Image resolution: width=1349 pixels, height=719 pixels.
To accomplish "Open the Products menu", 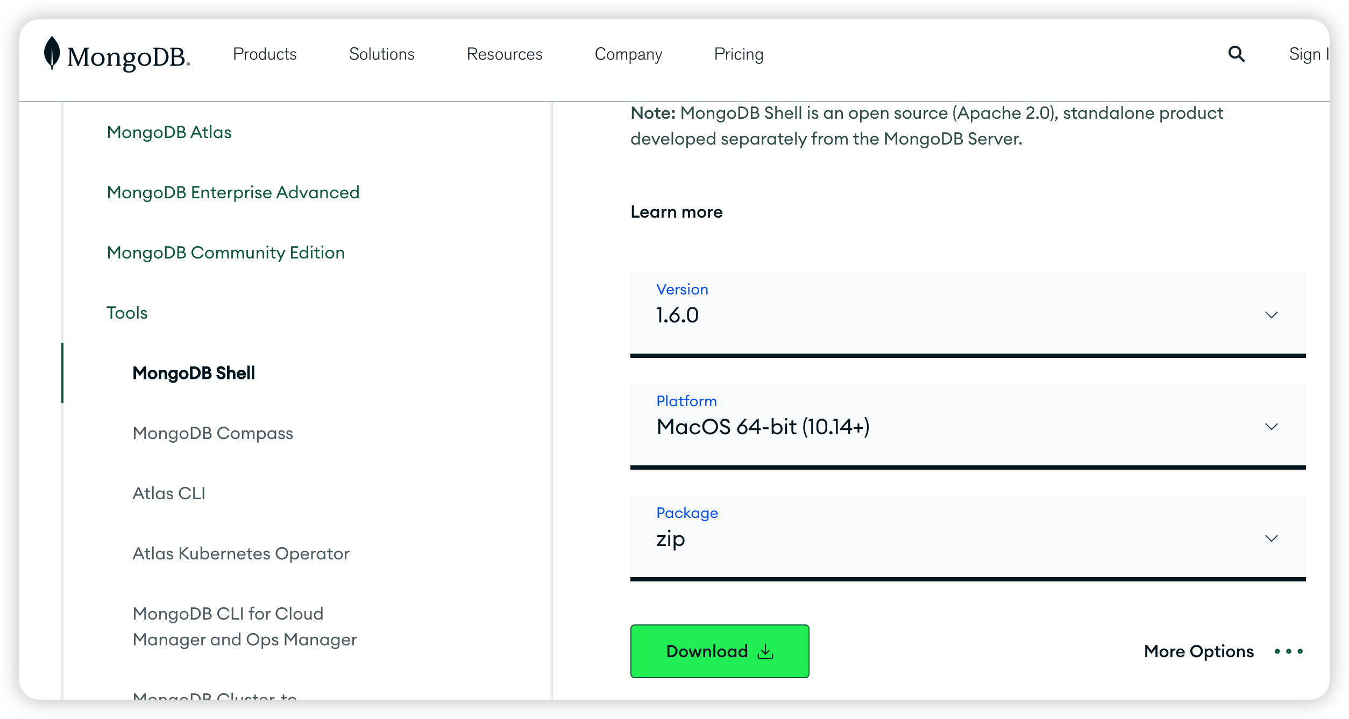I will (x=265, y=54).
